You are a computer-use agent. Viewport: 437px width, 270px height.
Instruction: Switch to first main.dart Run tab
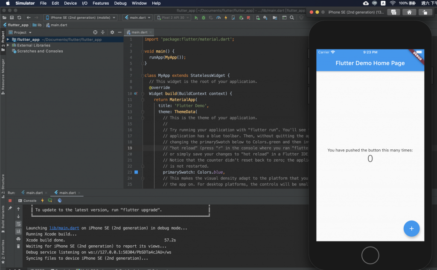[x=34, y=193]
